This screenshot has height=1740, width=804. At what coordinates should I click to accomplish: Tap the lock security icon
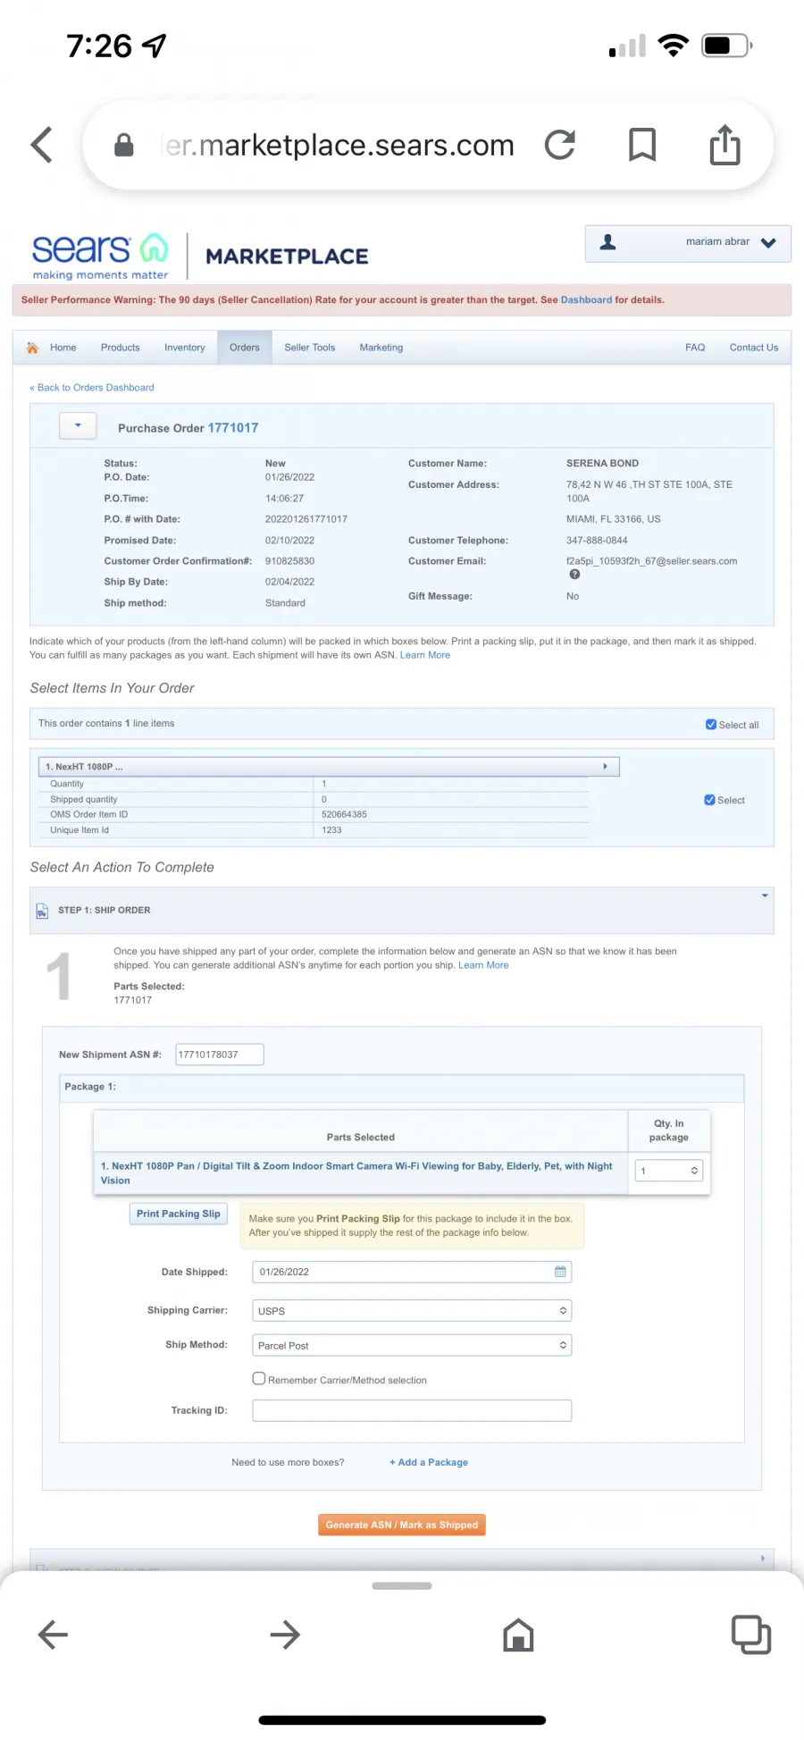124,145
